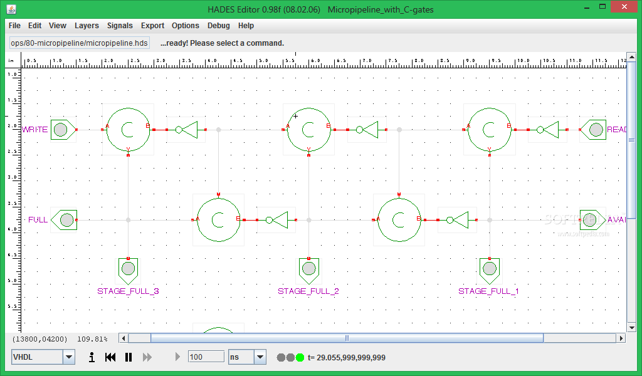Image resolution: width=642 pixels, height=376 pixels.
Task: Select the inverter after the top-left C-gate
Action: click(x=186, y=130)
